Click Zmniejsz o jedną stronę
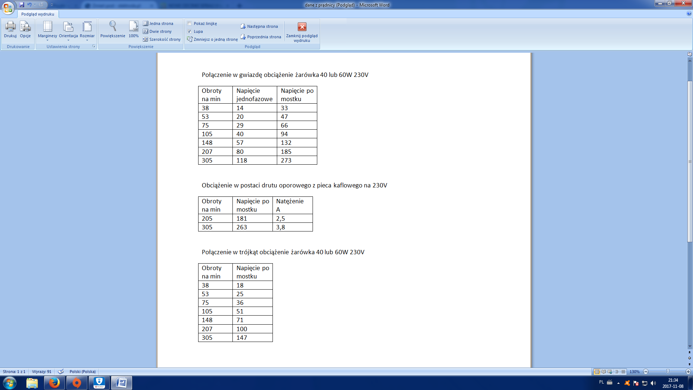 [x=212, y=39]
